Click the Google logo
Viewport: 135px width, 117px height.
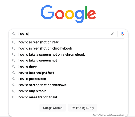tap(68, 14)
